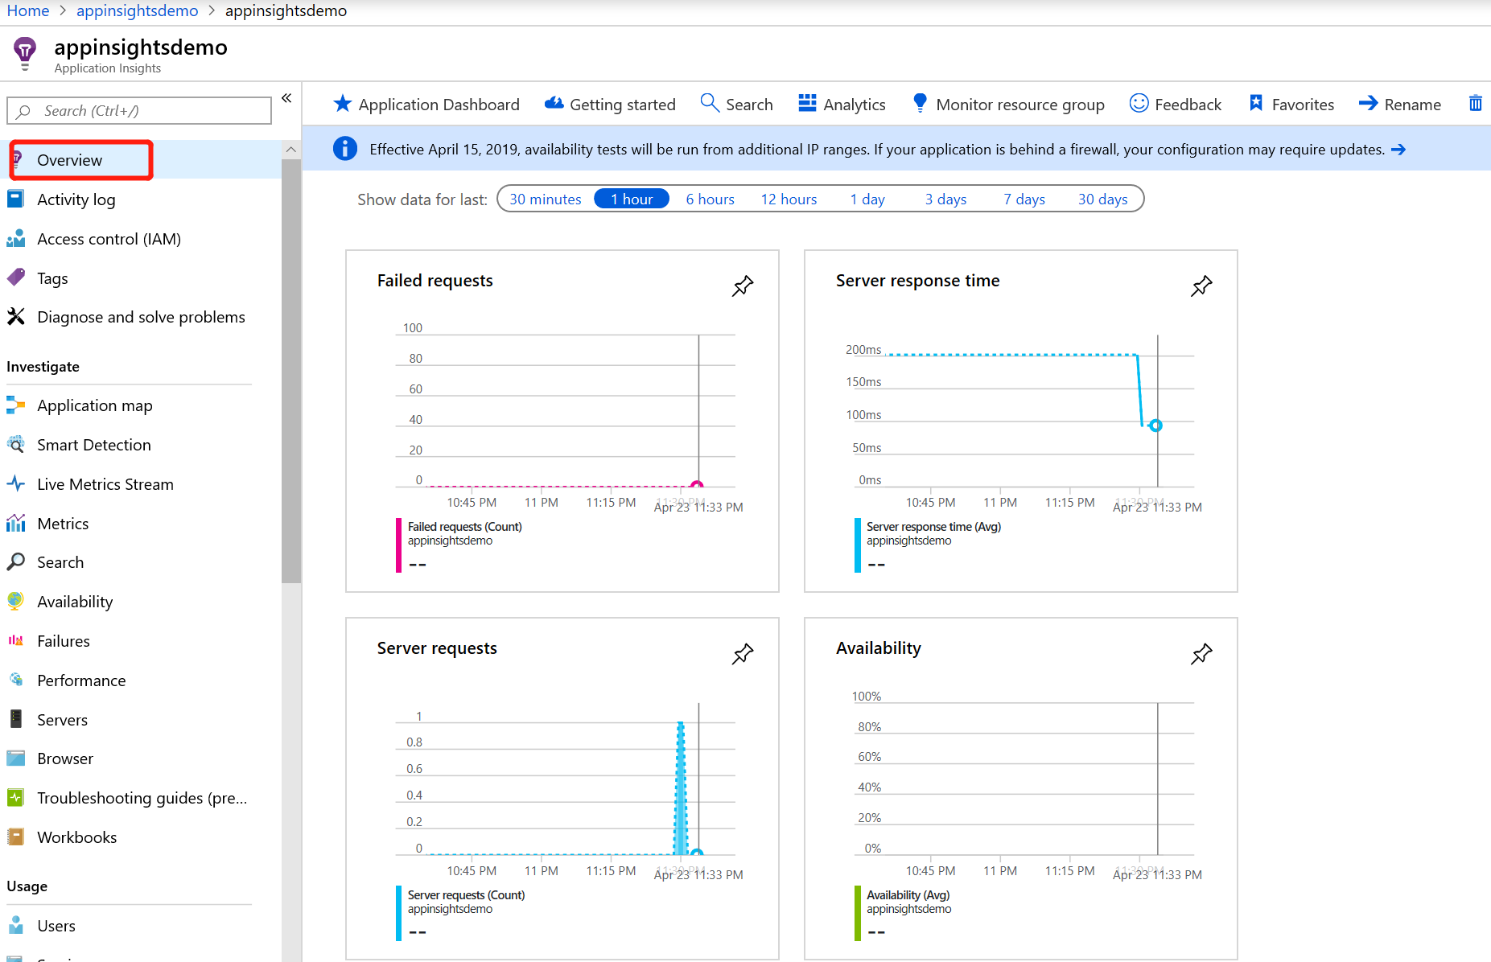Click the sidebar vertical scrollbar thumb
The image size is (1491, 962).
291,370
